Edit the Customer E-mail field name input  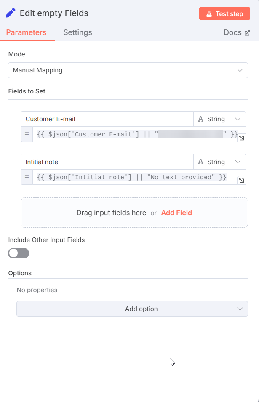pyautogui.click(x=107, y=119)
